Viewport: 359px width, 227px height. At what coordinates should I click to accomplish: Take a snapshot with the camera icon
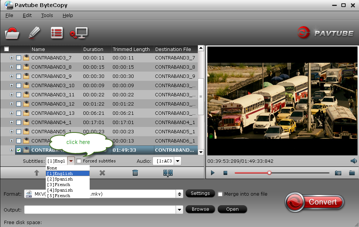pos(338,173)
